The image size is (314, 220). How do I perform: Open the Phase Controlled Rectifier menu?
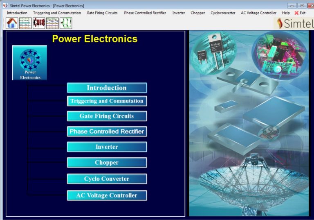coord(145,13)
